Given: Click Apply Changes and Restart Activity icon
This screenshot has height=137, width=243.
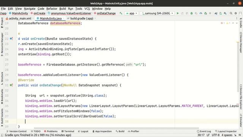Looking at the screenshot, I should tap(182, 13).
